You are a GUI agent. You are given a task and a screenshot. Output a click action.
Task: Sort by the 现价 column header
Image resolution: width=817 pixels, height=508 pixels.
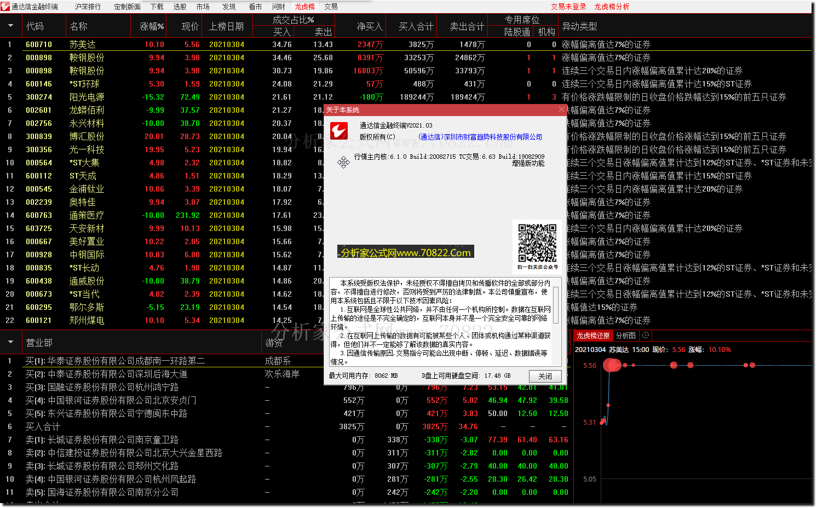[190, 26]
